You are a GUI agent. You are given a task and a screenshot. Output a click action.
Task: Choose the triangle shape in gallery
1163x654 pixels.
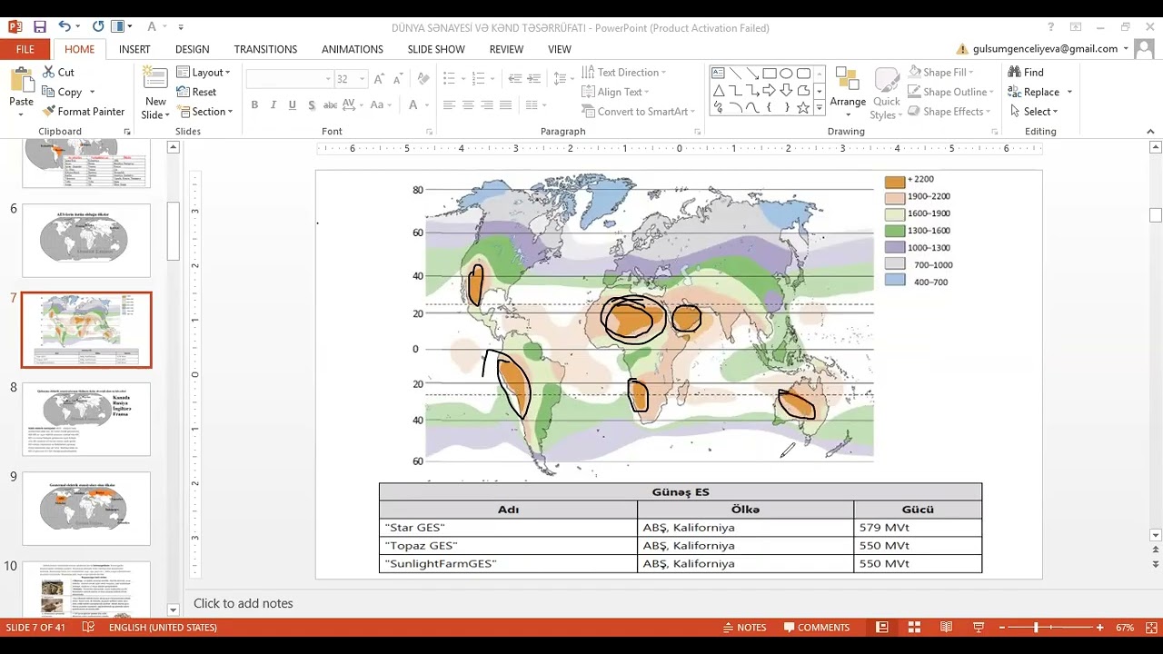tap(719, 90)
